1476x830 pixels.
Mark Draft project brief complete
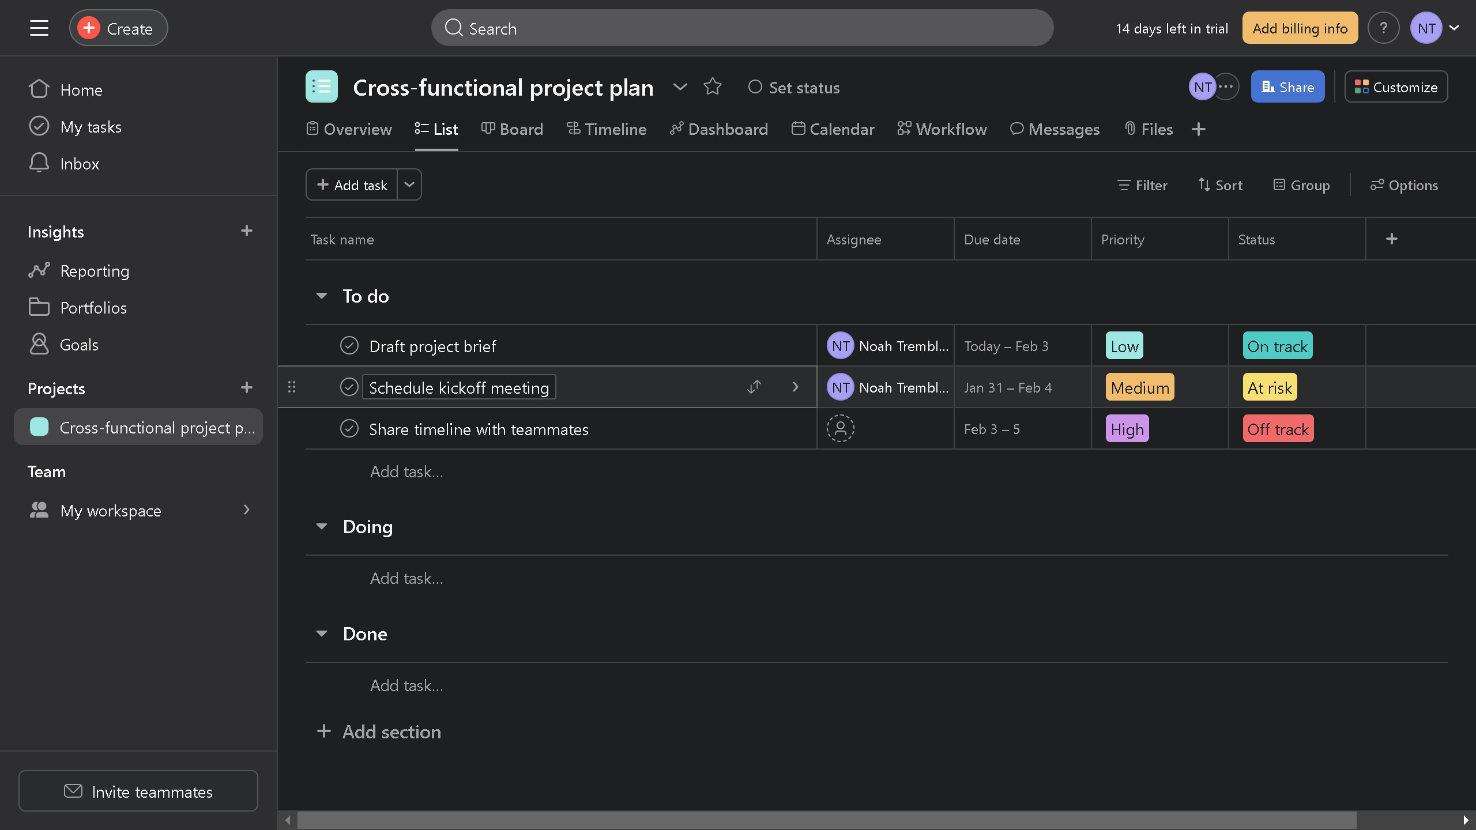point(349,346)
